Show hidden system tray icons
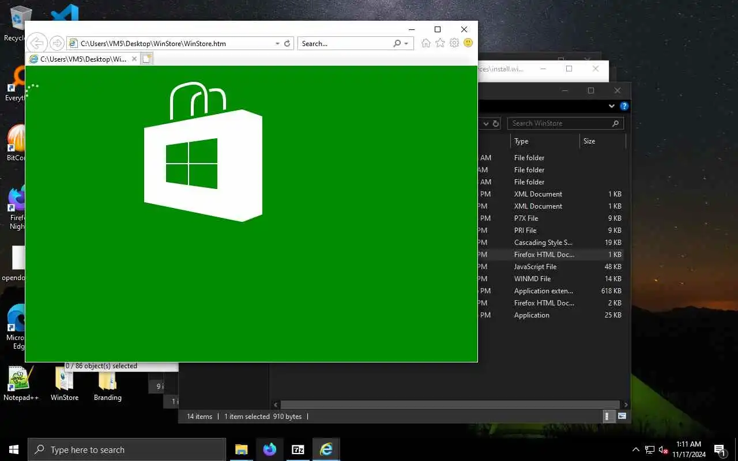 click(x=635, y=449)
